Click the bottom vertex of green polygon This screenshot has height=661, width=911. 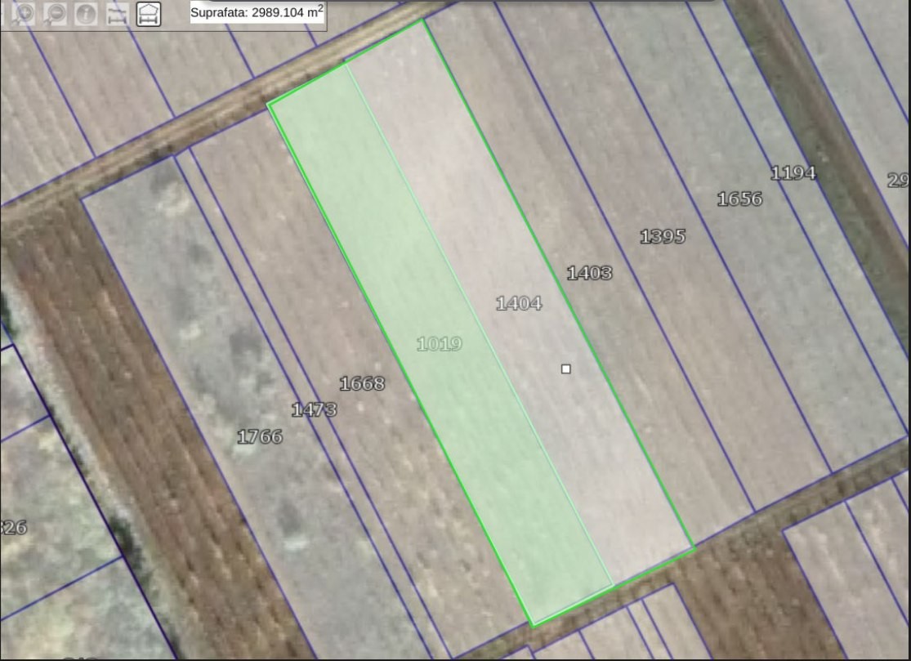[x=534, y=626]
